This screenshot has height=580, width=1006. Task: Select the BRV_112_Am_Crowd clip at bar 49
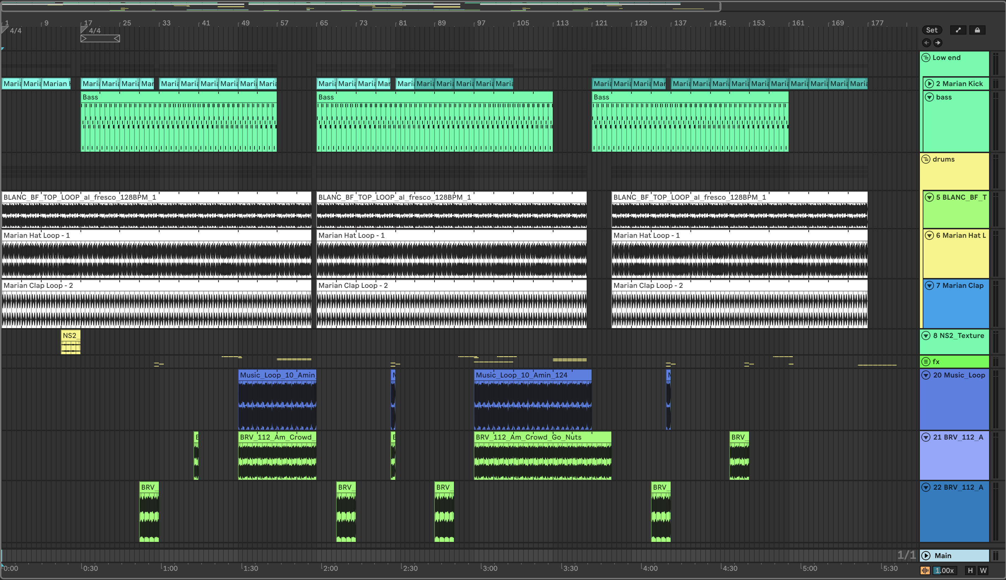click(x=277, y=456)
